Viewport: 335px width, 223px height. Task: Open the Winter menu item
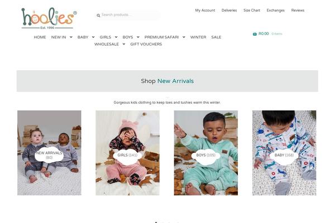(x=198, y=37)
